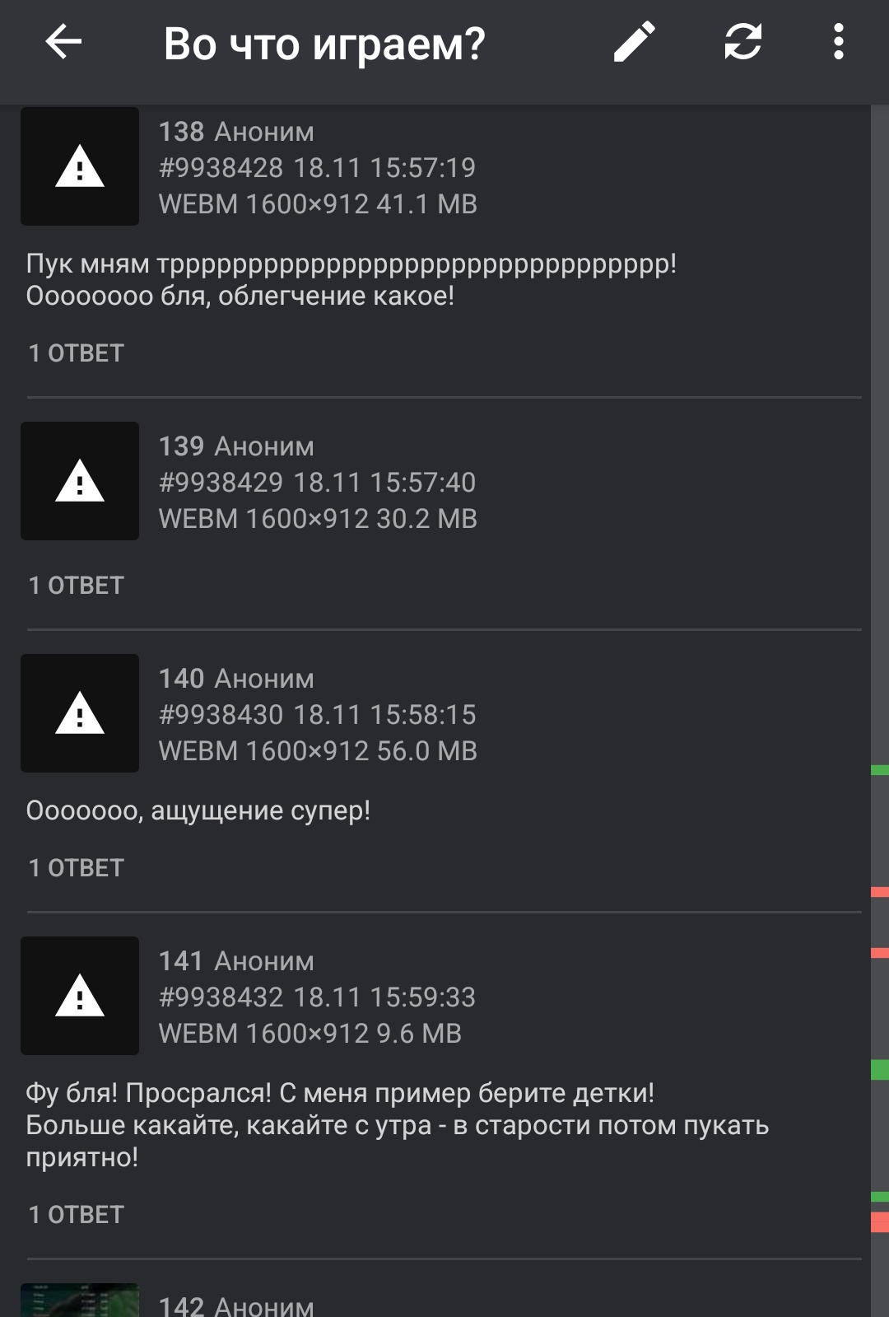889x1317 pixels.
Task: Open warning thumbnail of post 139
Action: tap(80, 481)
